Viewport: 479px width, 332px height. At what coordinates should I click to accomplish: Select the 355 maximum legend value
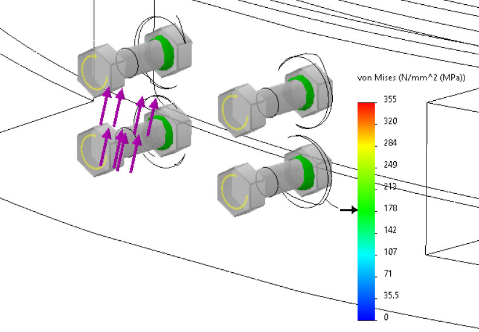(x=390, y=99)
